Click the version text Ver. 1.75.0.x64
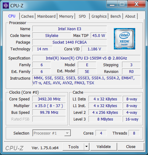 45,148
